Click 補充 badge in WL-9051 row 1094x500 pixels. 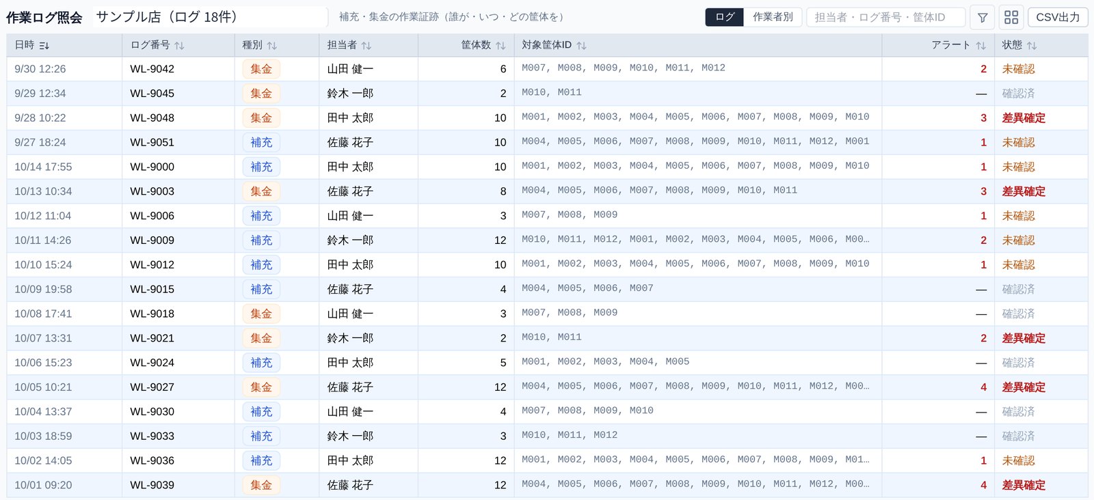coord(261,143)
